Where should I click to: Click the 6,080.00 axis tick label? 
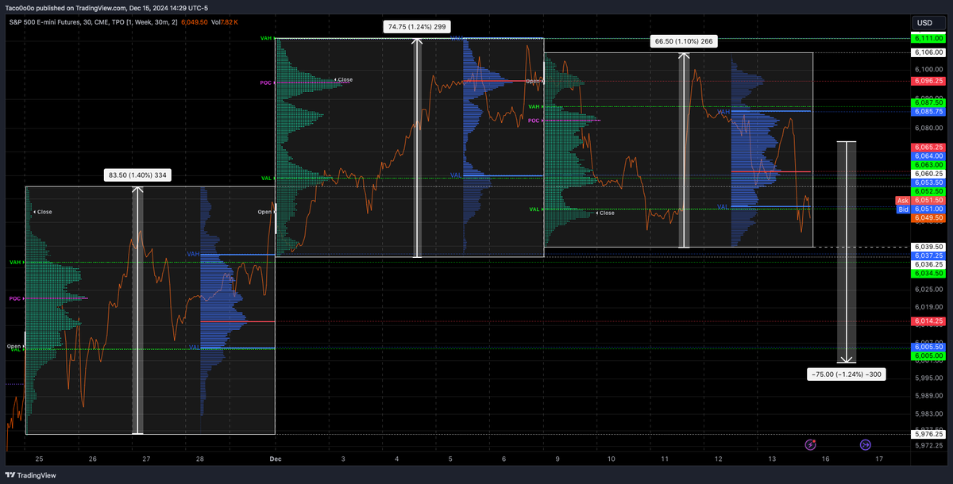tap(928, 127)
